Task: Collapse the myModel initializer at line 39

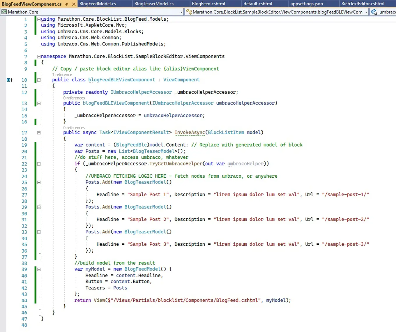Action: pyautogui.click(x=39, y=269)
